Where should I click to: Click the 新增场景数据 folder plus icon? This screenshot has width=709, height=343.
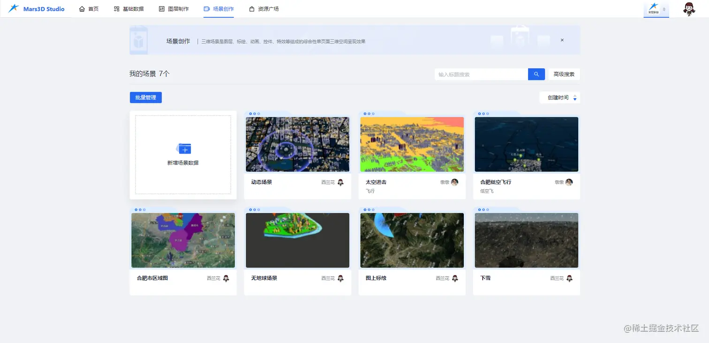[x=184, y=149]
